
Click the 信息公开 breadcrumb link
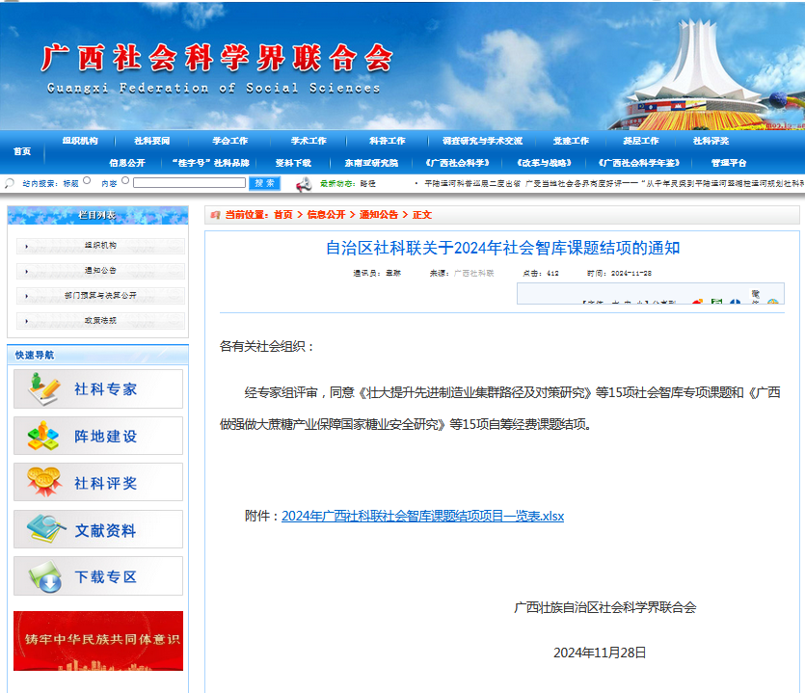[326, 215]
